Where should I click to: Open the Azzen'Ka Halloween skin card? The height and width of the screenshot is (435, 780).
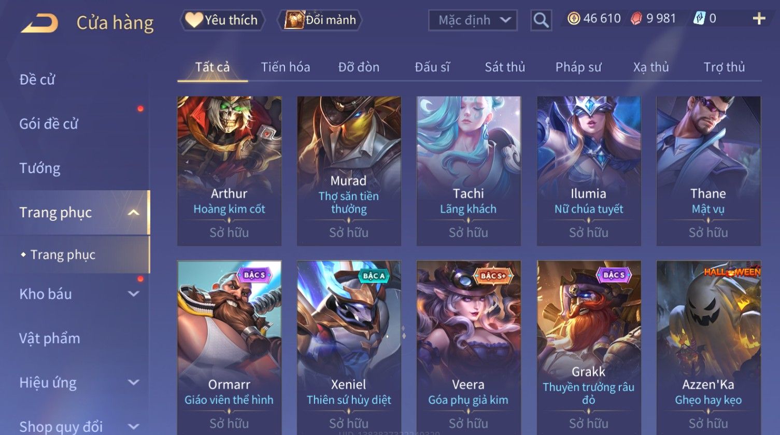tap(708, 347)
